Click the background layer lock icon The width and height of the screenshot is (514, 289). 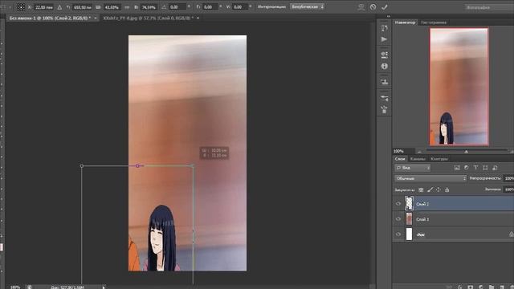(x=511, y=234)
